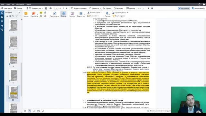Select the yellow highlight text tool
Viewport: 206px width, 116px height.
click(x=41, y=13)
